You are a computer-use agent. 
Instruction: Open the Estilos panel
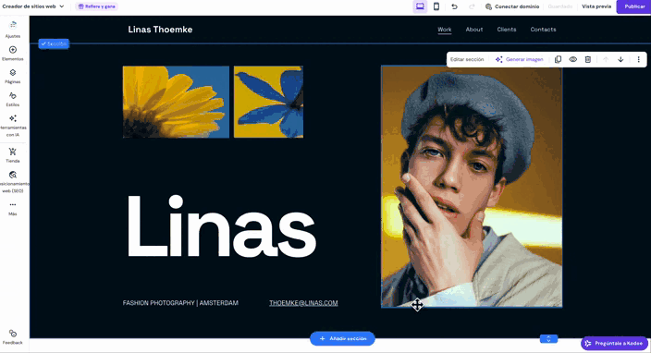[13, 100]
